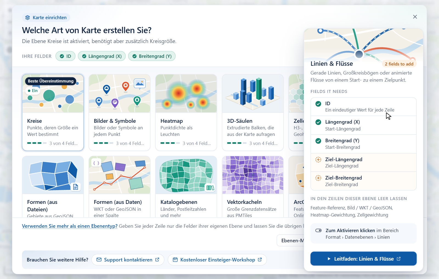The width and height of the screenshot is (439, 279).
Task: Select the Heatmap layer card
Action: (x=186, y=112)
